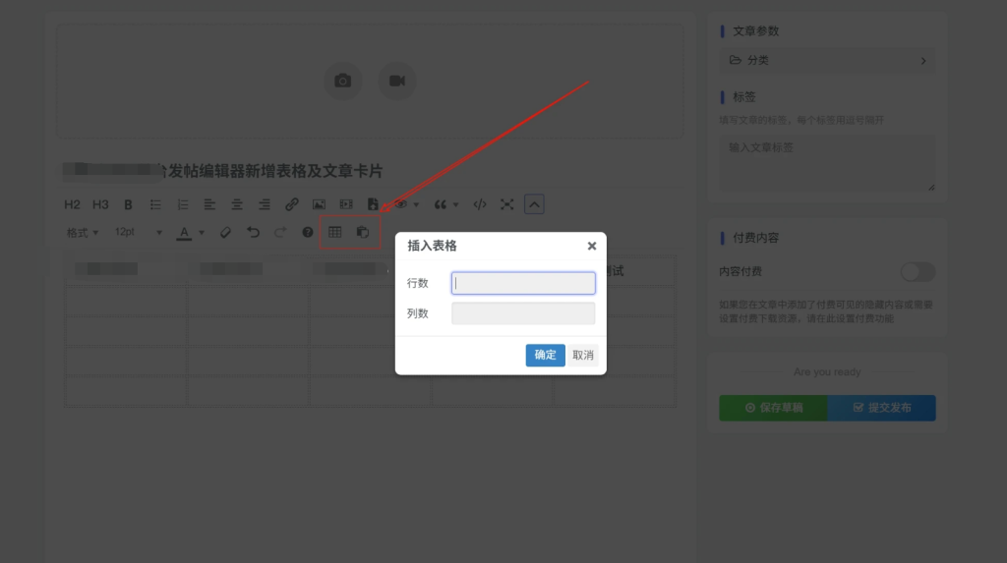Click the article title text field

370,171
